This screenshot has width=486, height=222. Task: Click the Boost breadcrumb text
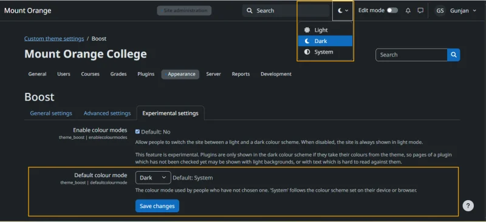tap(99, 39)
